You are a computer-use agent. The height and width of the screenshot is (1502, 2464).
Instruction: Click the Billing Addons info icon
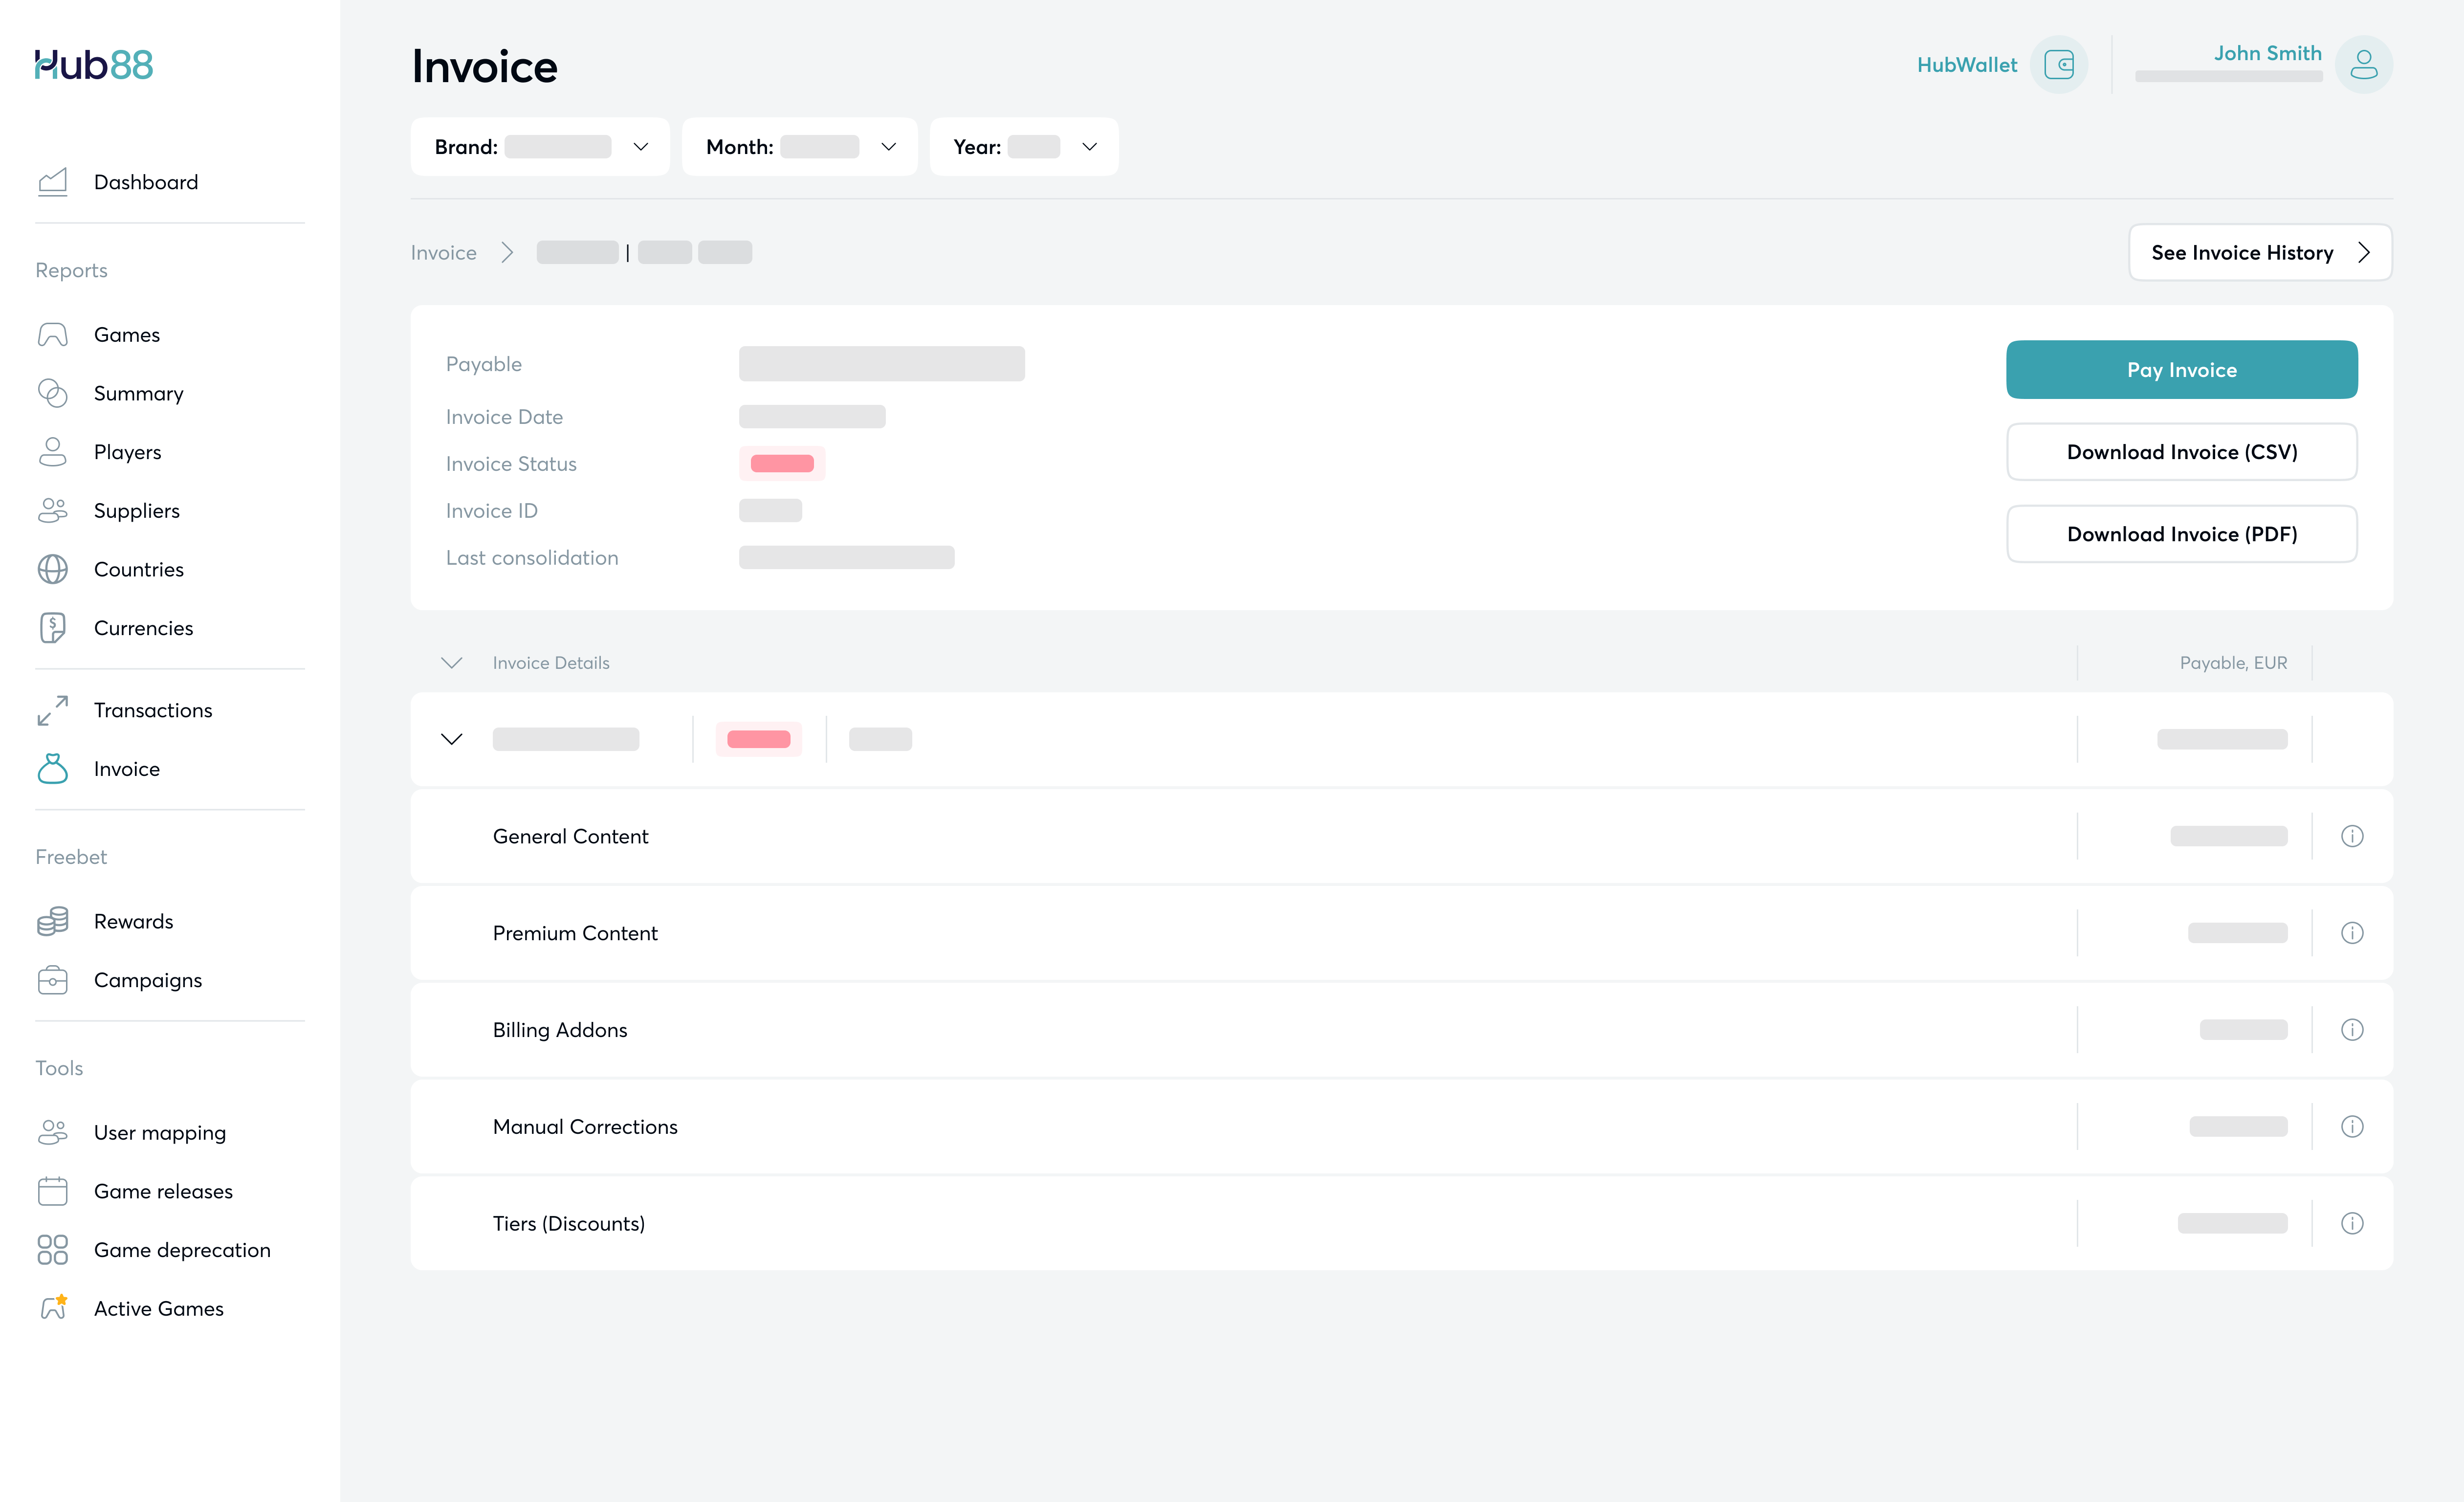click(x=2351, y=1030)
